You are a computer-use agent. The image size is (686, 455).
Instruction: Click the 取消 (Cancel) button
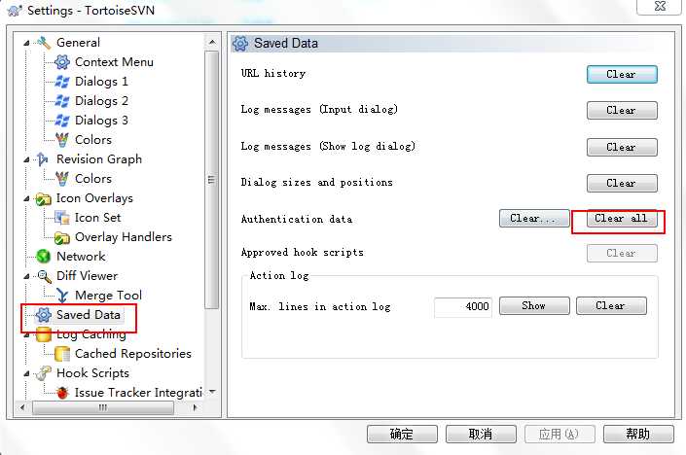point(481,434)
